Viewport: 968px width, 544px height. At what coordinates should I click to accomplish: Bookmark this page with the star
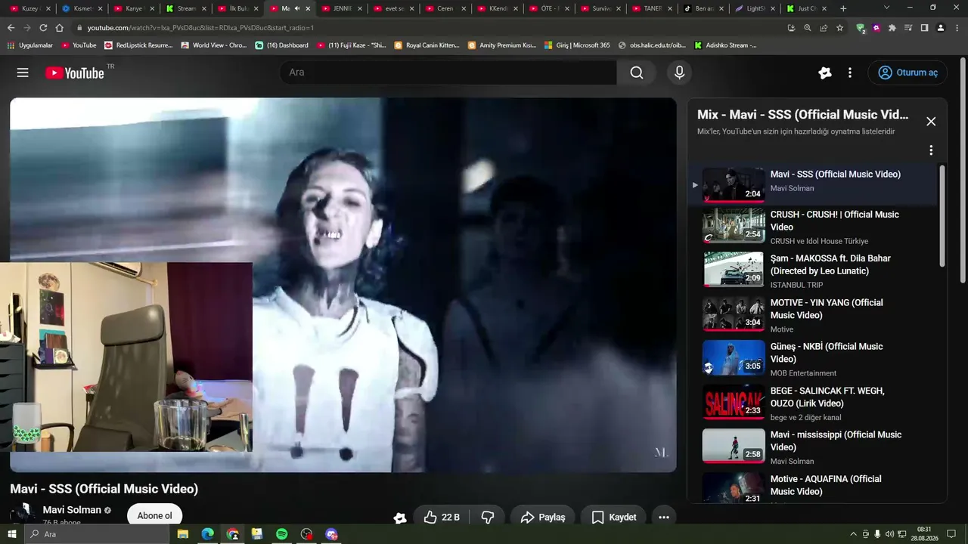click(839, 28)
